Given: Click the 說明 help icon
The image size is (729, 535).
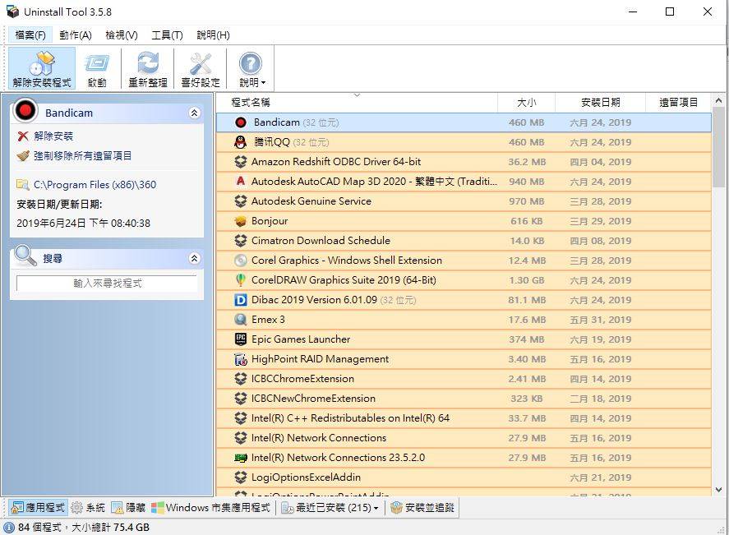Looking at the screenshot, I should pyautogui.click(x=250, y=63).
